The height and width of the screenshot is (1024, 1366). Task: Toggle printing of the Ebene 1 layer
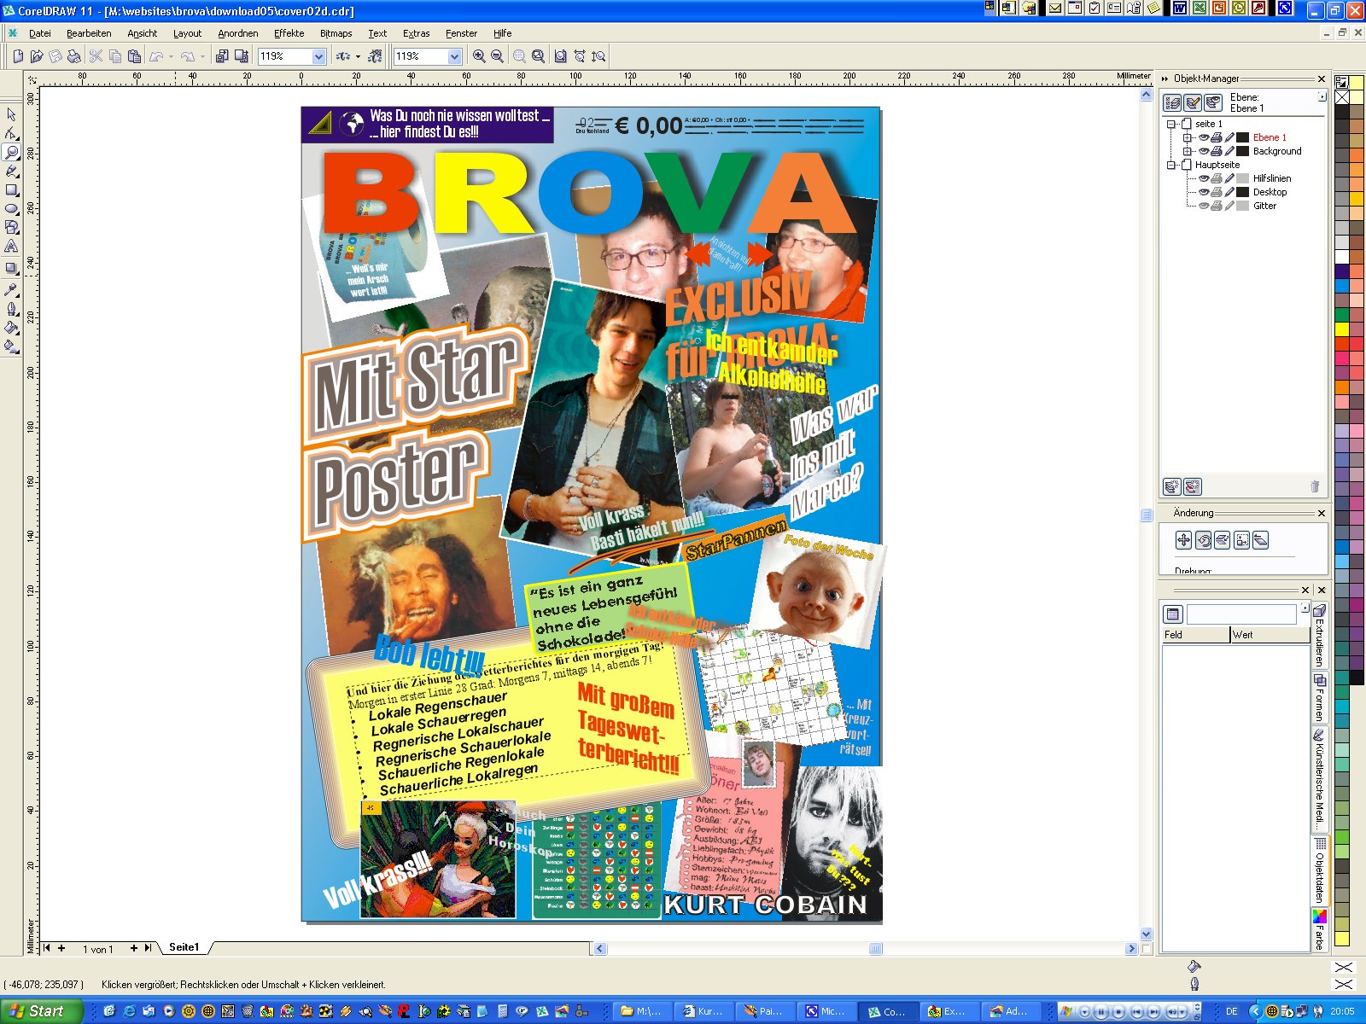click(1217, 137)
